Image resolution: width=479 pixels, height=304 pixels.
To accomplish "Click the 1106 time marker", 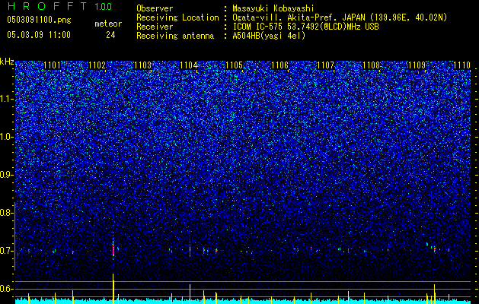I will coord(280,65).
